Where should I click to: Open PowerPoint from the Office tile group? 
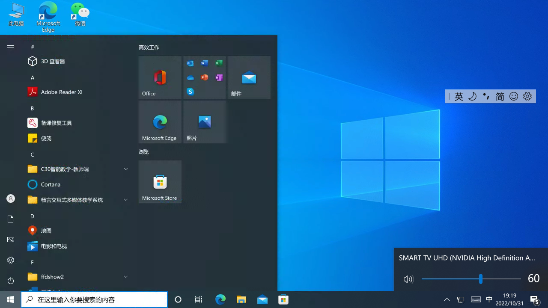[205, 77]
